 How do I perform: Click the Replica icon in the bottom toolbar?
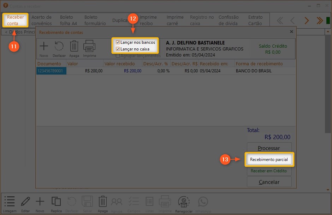pyautogui.click(x=56, y=203)
